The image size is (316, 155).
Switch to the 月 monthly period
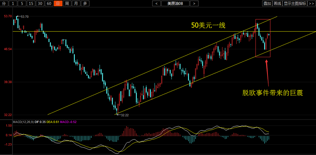click(x=76, y=3)
